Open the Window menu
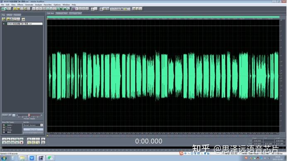This screenshot has width=287, height=161. [66, 5]
